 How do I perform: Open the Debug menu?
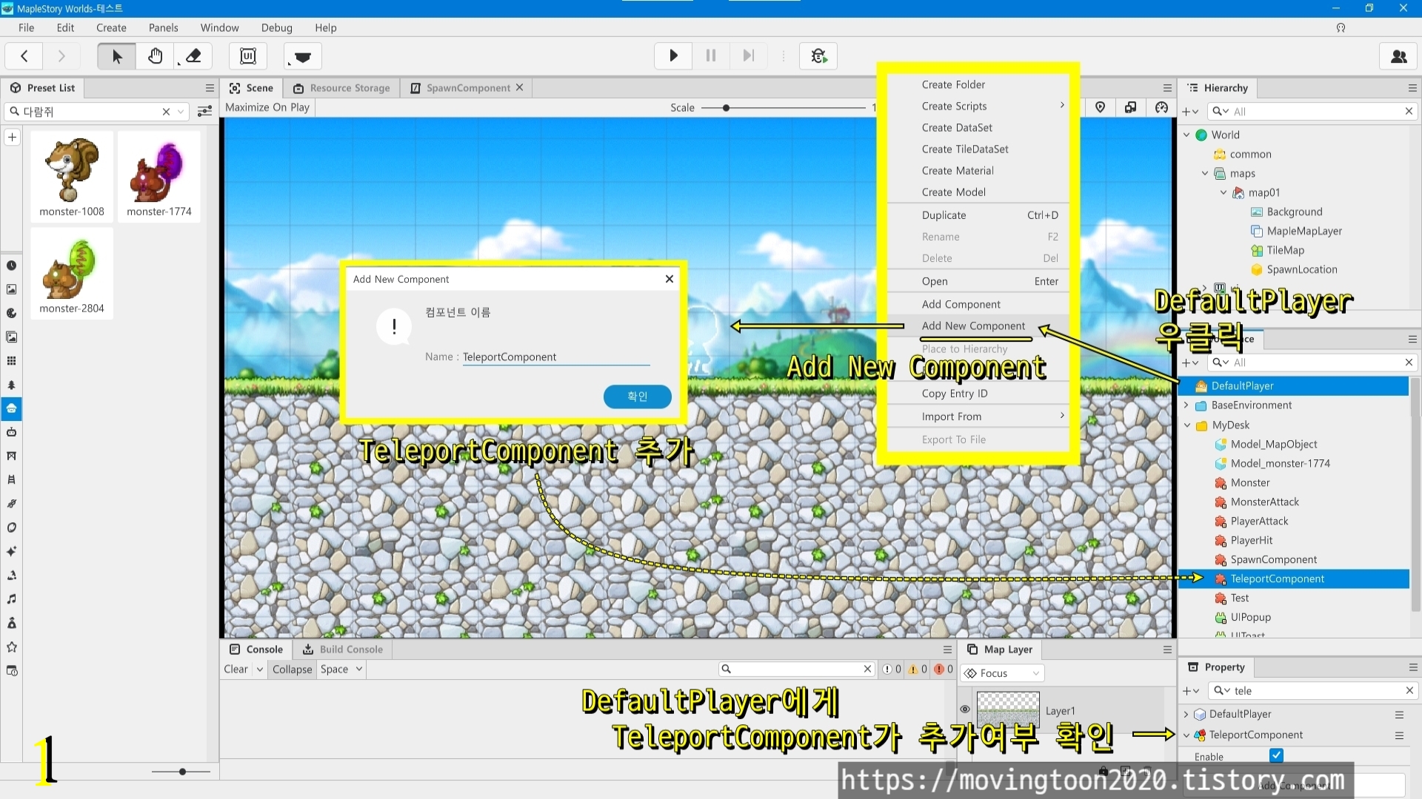[x=276, y=27]
